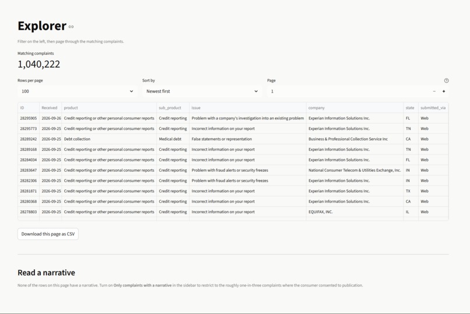Click FL state cell in row 28295905
Image resolution: width=470 pixels, height=314 pixels.
pos(411,118)
